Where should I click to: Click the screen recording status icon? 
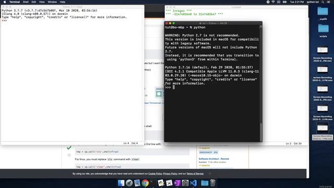(268, 2)
